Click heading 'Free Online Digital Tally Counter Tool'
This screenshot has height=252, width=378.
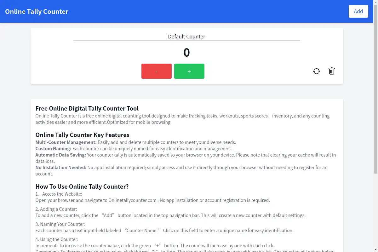click(x=87, y=108)
